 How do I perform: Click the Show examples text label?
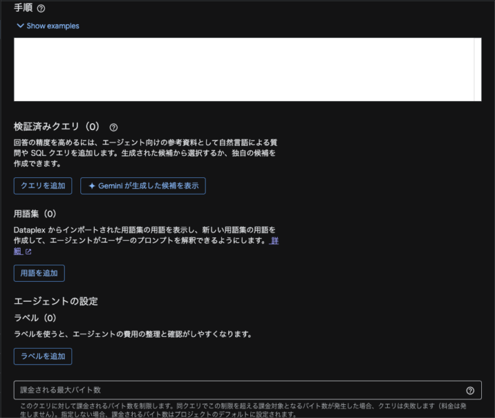pos(53,26)
